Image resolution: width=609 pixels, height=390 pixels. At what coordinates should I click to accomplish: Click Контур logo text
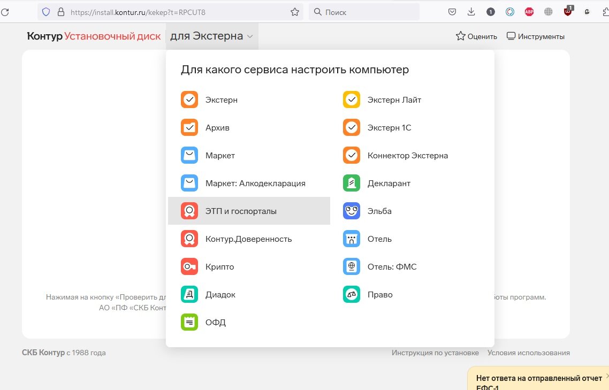[x=44, y=36]
